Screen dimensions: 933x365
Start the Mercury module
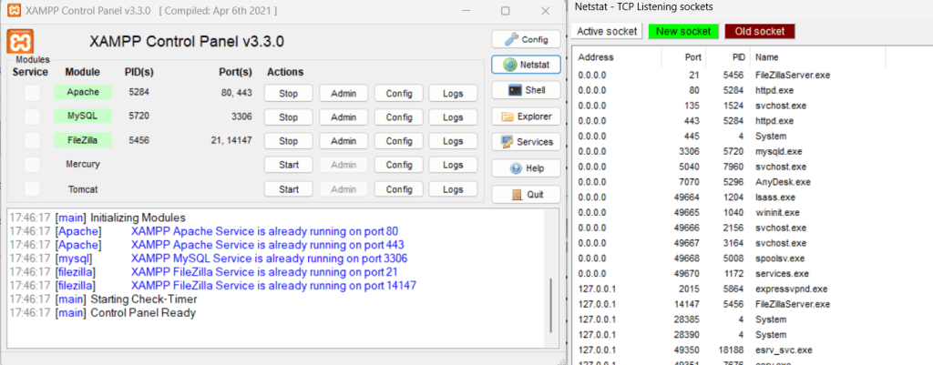(x=289, y=165)
